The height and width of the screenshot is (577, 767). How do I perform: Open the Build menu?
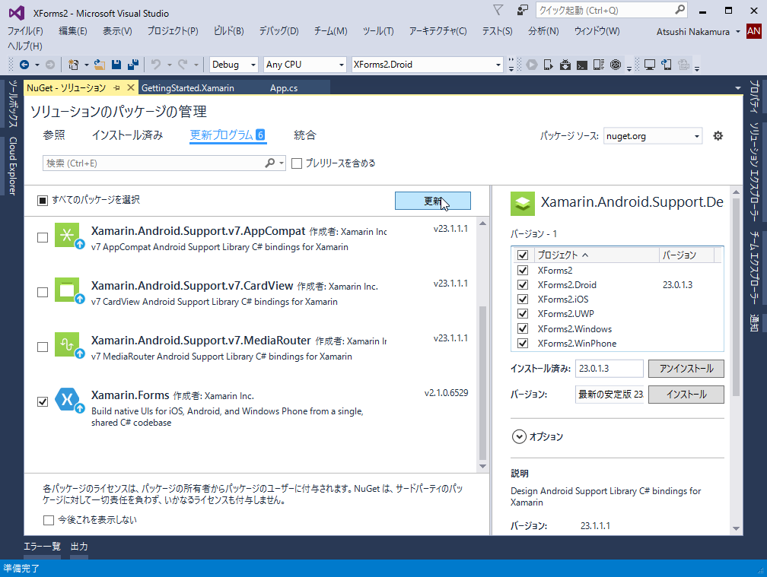pos(228,31)
